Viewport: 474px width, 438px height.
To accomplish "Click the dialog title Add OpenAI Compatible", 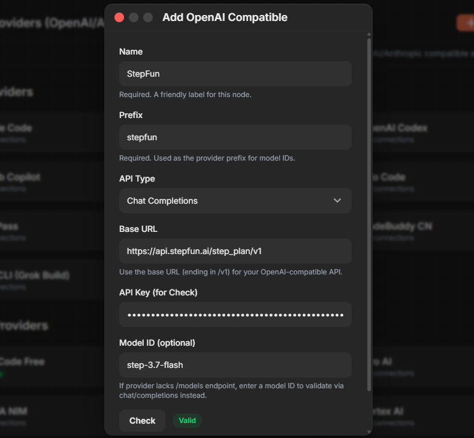I will (x=225, y=17).
